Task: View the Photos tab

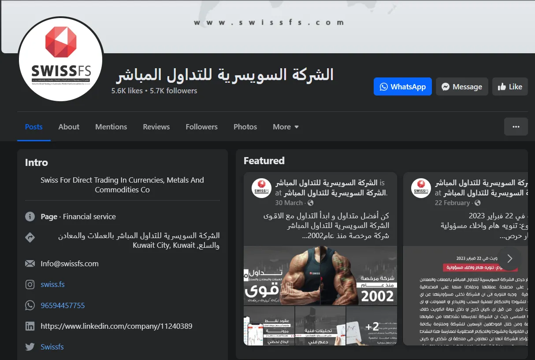Action: (245, 127)
